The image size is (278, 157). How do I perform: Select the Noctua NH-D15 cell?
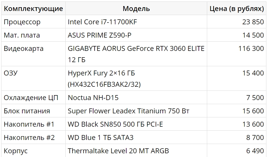coord(93,98)
